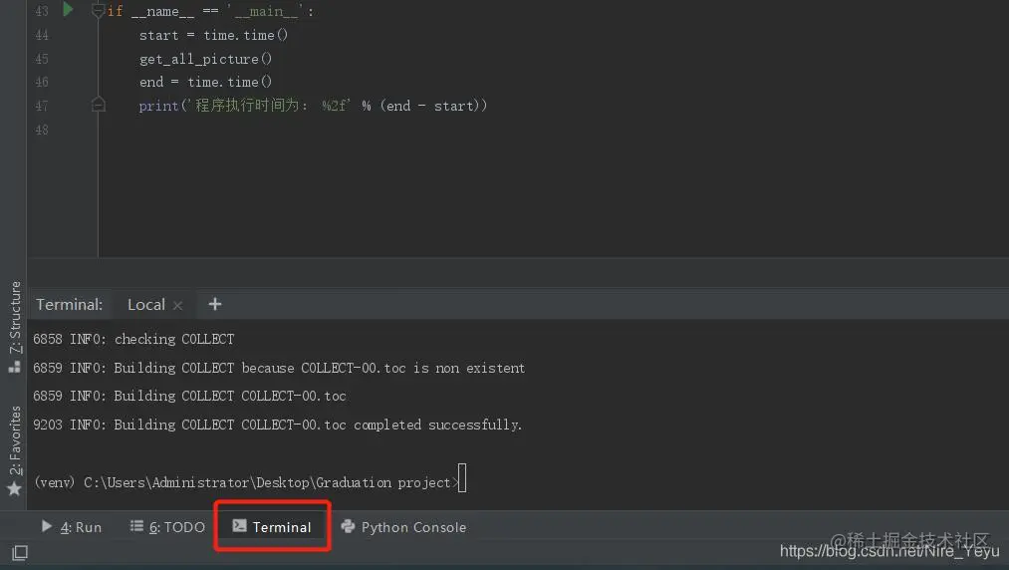The height and width of the screenshot is (570, 1009).
Task: Click the Terminal prompt icon in bottom bar
Action: (239, 525)
